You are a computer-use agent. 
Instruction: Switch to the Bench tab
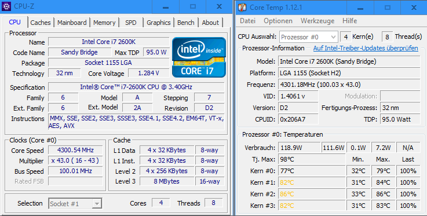(186, 23)
